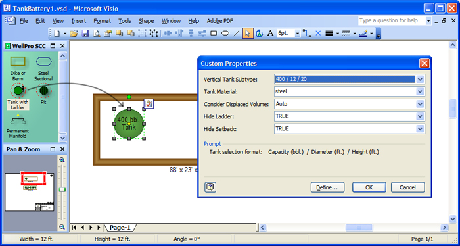Screen dimensions: 460x246
Task: Click the Line Pattern icon
Action: (x=346, y=34)
